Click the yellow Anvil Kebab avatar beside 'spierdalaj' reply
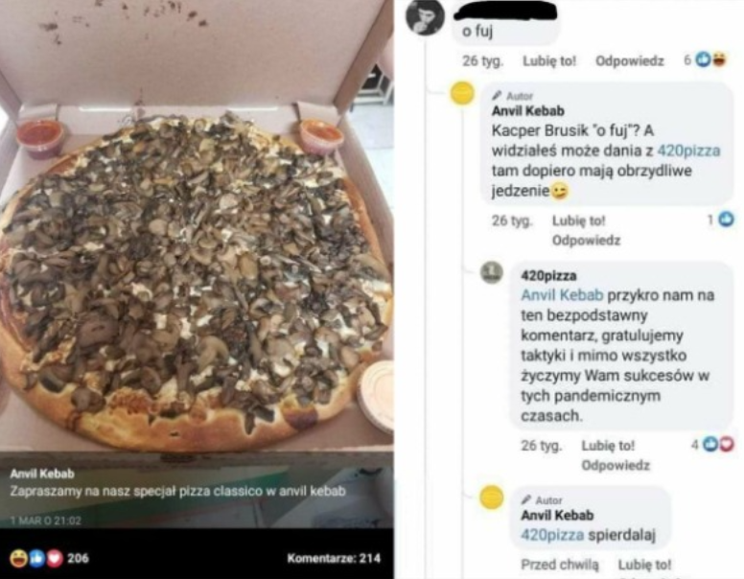The width and height of the screenshot is (744, 579). coord(492,498)
